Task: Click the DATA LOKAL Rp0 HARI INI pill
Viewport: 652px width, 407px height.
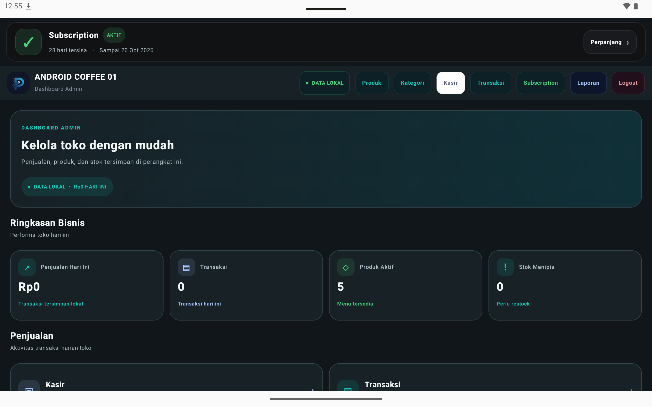Action: click(x=67, y=187)
